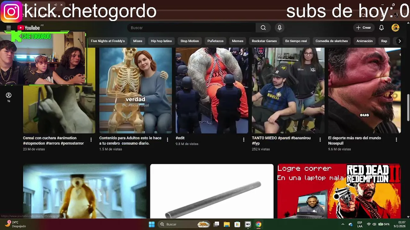The width and height of the screenshot is (410, 230).
Task: Click '9.8 M de vistas' text
Action: coord(187,144)
